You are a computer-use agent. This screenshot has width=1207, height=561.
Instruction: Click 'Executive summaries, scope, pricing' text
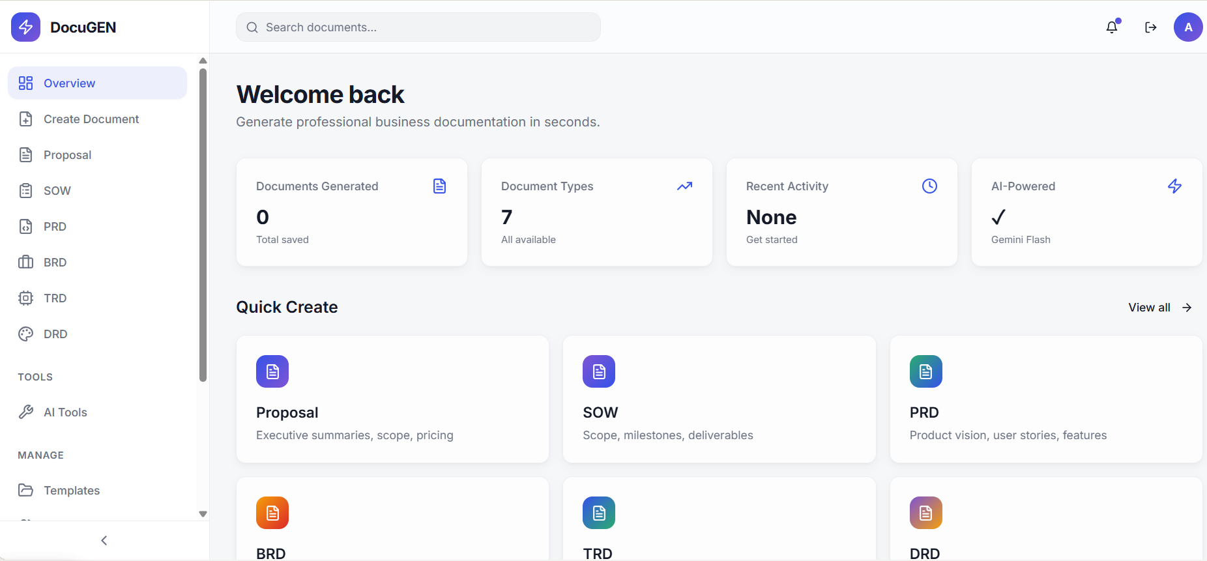[355, 435]
